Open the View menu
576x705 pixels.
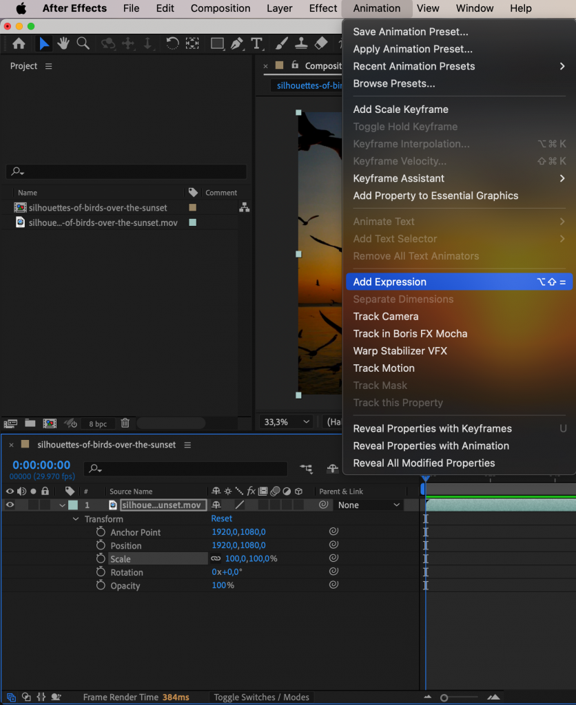tap(428, 8)
